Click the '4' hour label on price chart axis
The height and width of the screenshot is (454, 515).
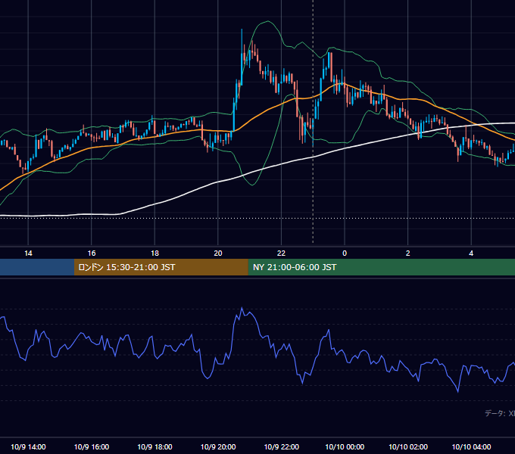point(471,253)
